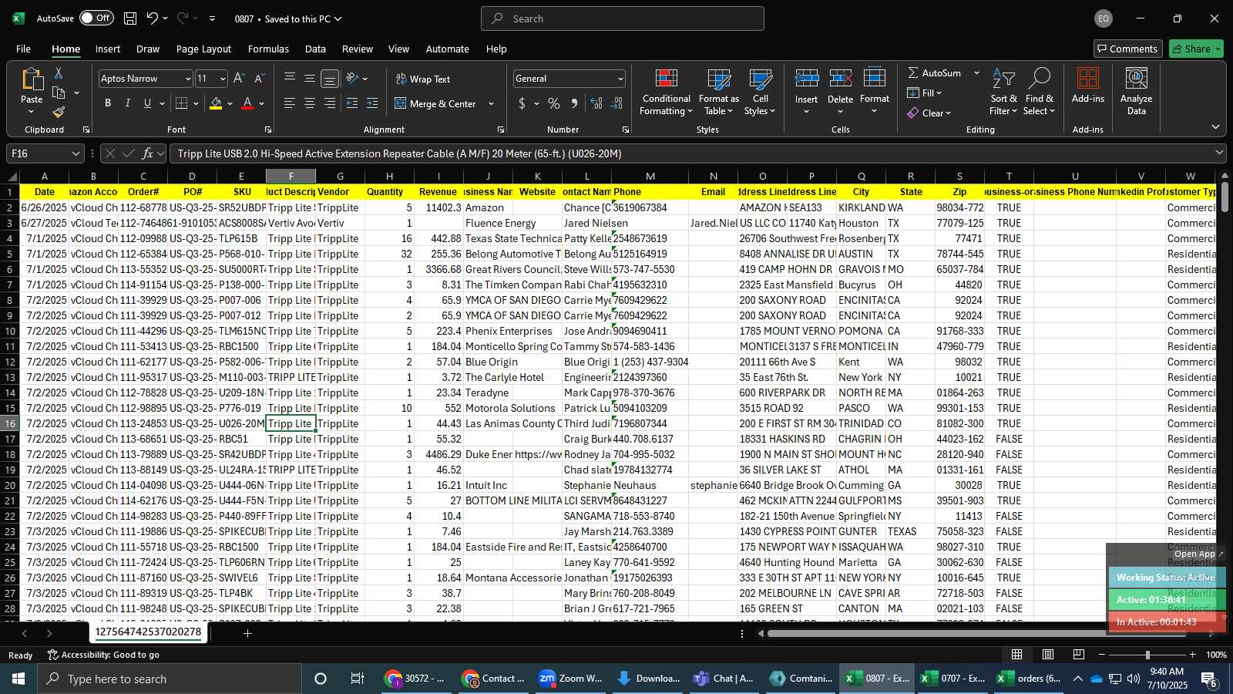Toggle Bold formatting
The height and width of the screenshot is (694, 1233).
[x=108, y=103]
